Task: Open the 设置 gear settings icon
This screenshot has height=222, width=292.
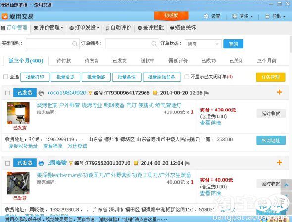Action: pos(206,16)
